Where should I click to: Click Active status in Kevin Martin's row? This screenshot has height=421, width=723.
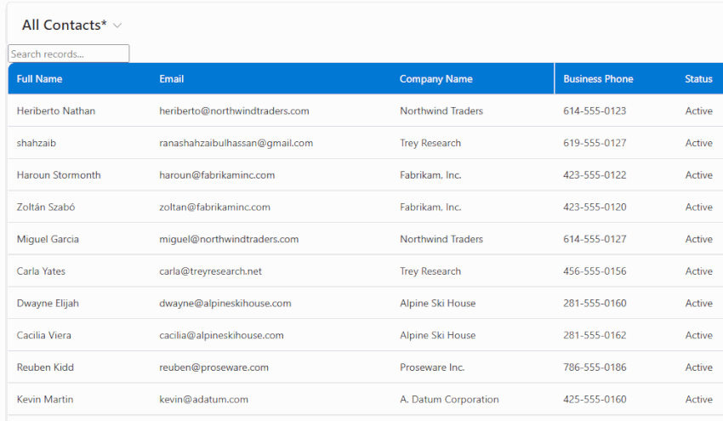click(x=698, y=400)
